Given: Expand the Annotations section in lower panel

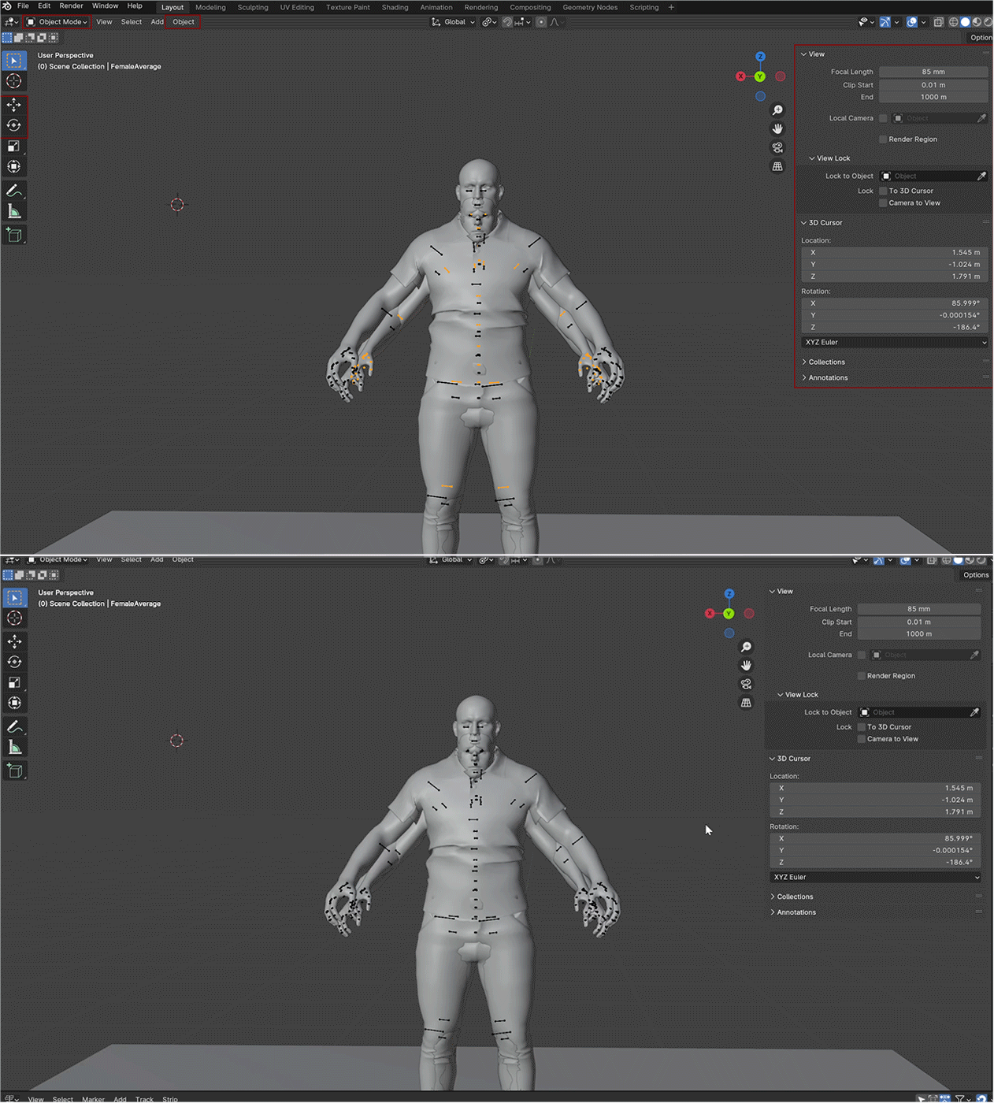Looking at the screenshot, I should pos(796,912).
